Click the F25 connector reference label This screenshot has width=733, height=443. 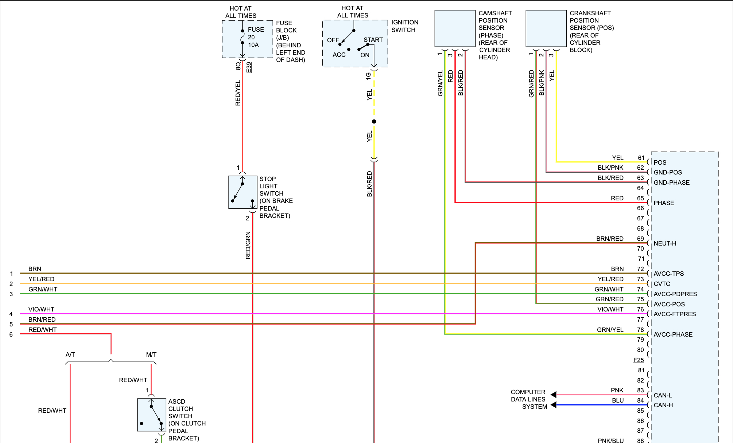tap(638, 360)
